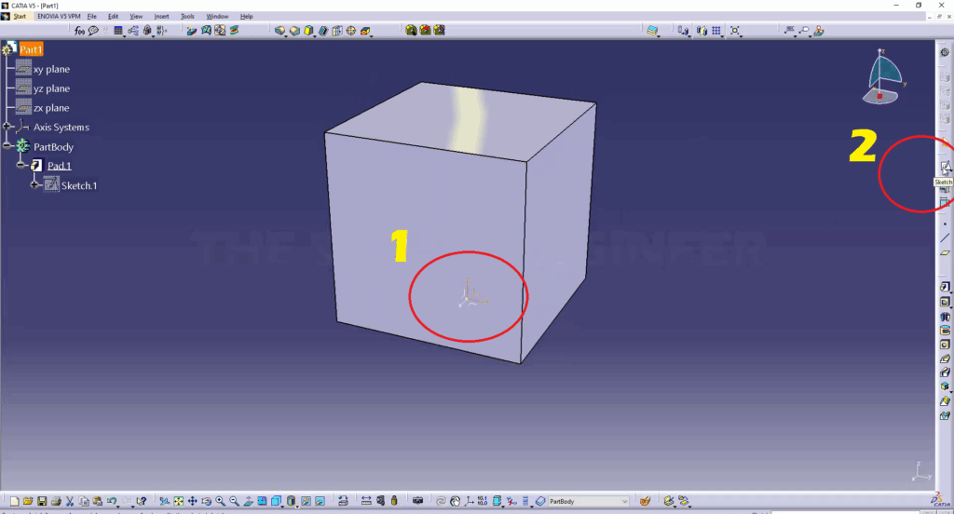Select the xy plane in tree

51,70
